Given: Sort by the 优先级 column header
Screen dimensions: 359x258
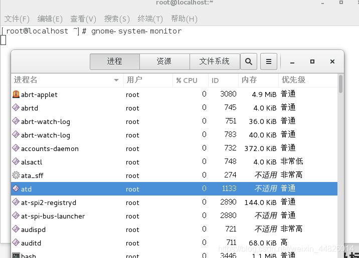Looking at the screenshot, I should (x=308, y=80).
